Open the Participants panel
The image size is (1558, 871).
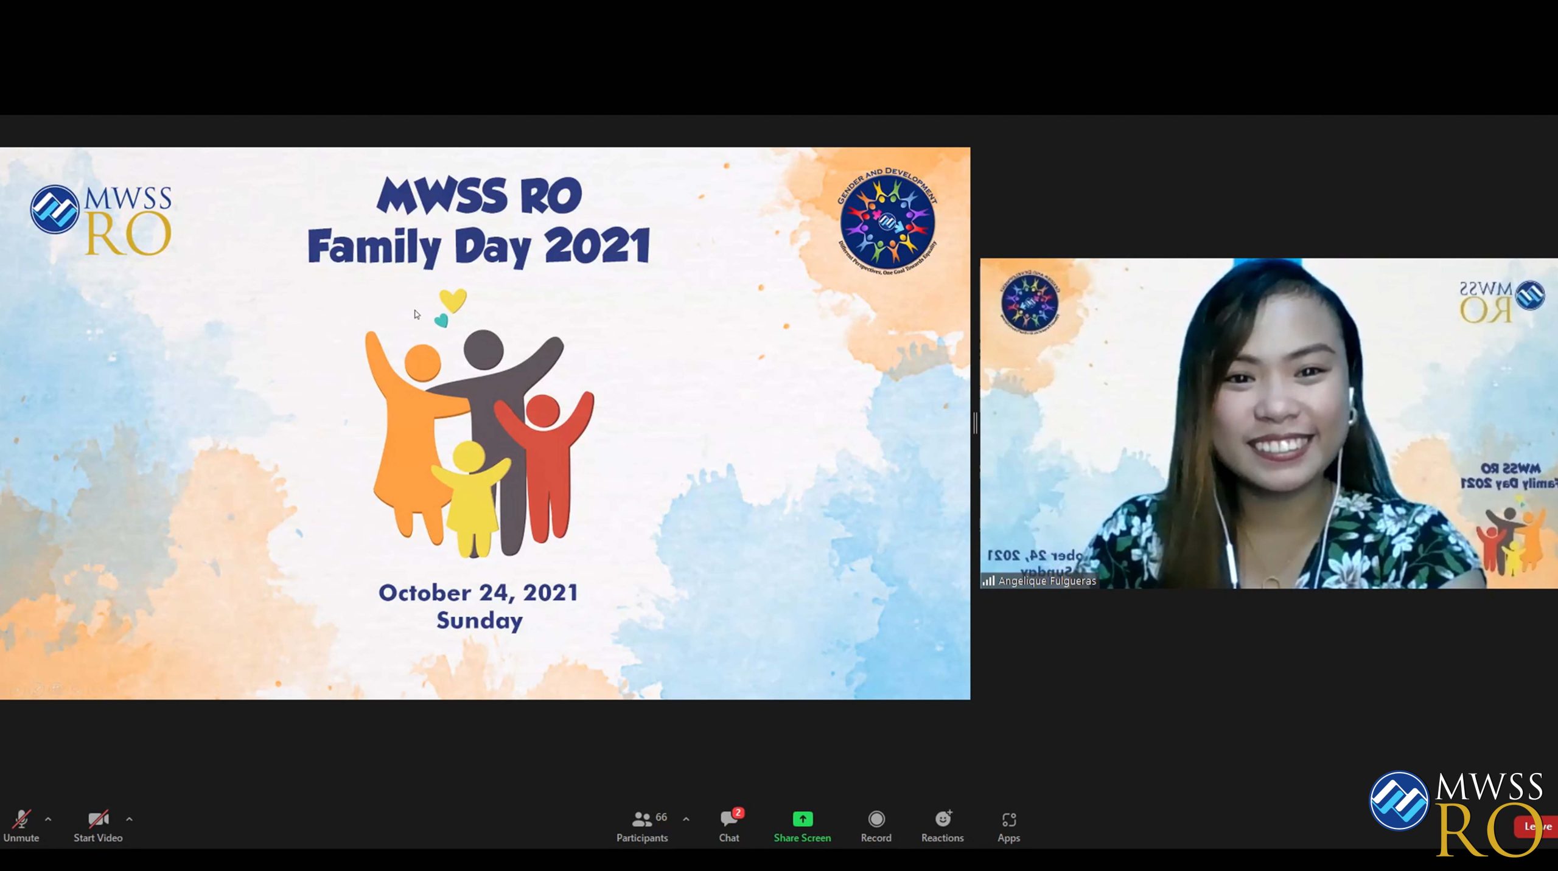click(x=642, y=826)
